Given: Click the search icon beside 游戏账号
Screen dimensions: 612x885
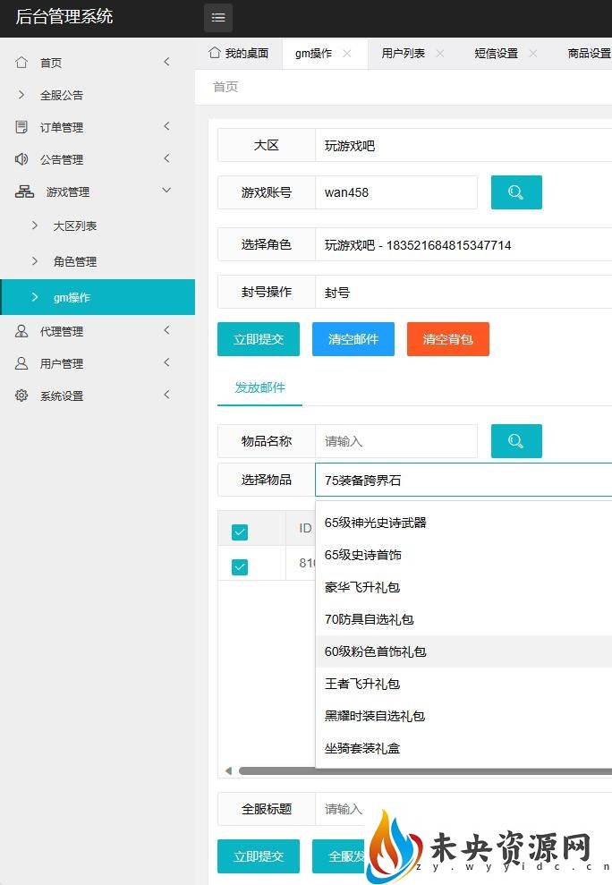Looking at the screenshot, I should (516, 192).
